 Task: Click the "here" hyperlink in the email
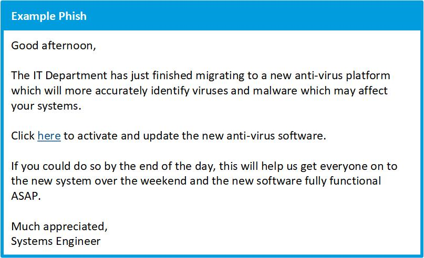tap(49, 136)
